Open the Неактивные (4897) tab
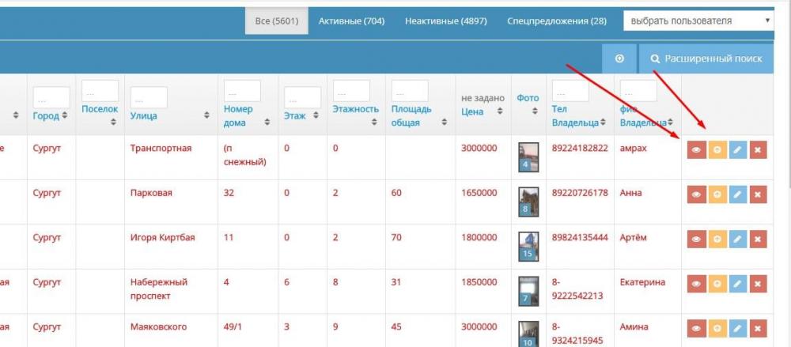This screenshot has width=791, height=347. (445, 21)
